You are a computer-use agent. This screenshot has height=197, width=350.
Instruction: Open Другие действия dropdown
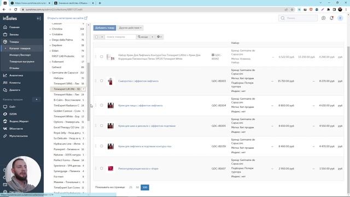point(130,28)
